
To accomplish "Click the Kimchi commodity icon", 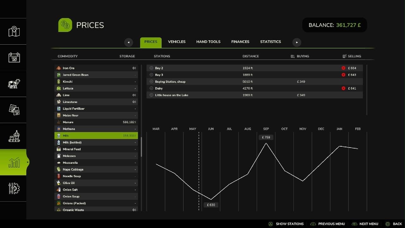I will click(59, 82).
